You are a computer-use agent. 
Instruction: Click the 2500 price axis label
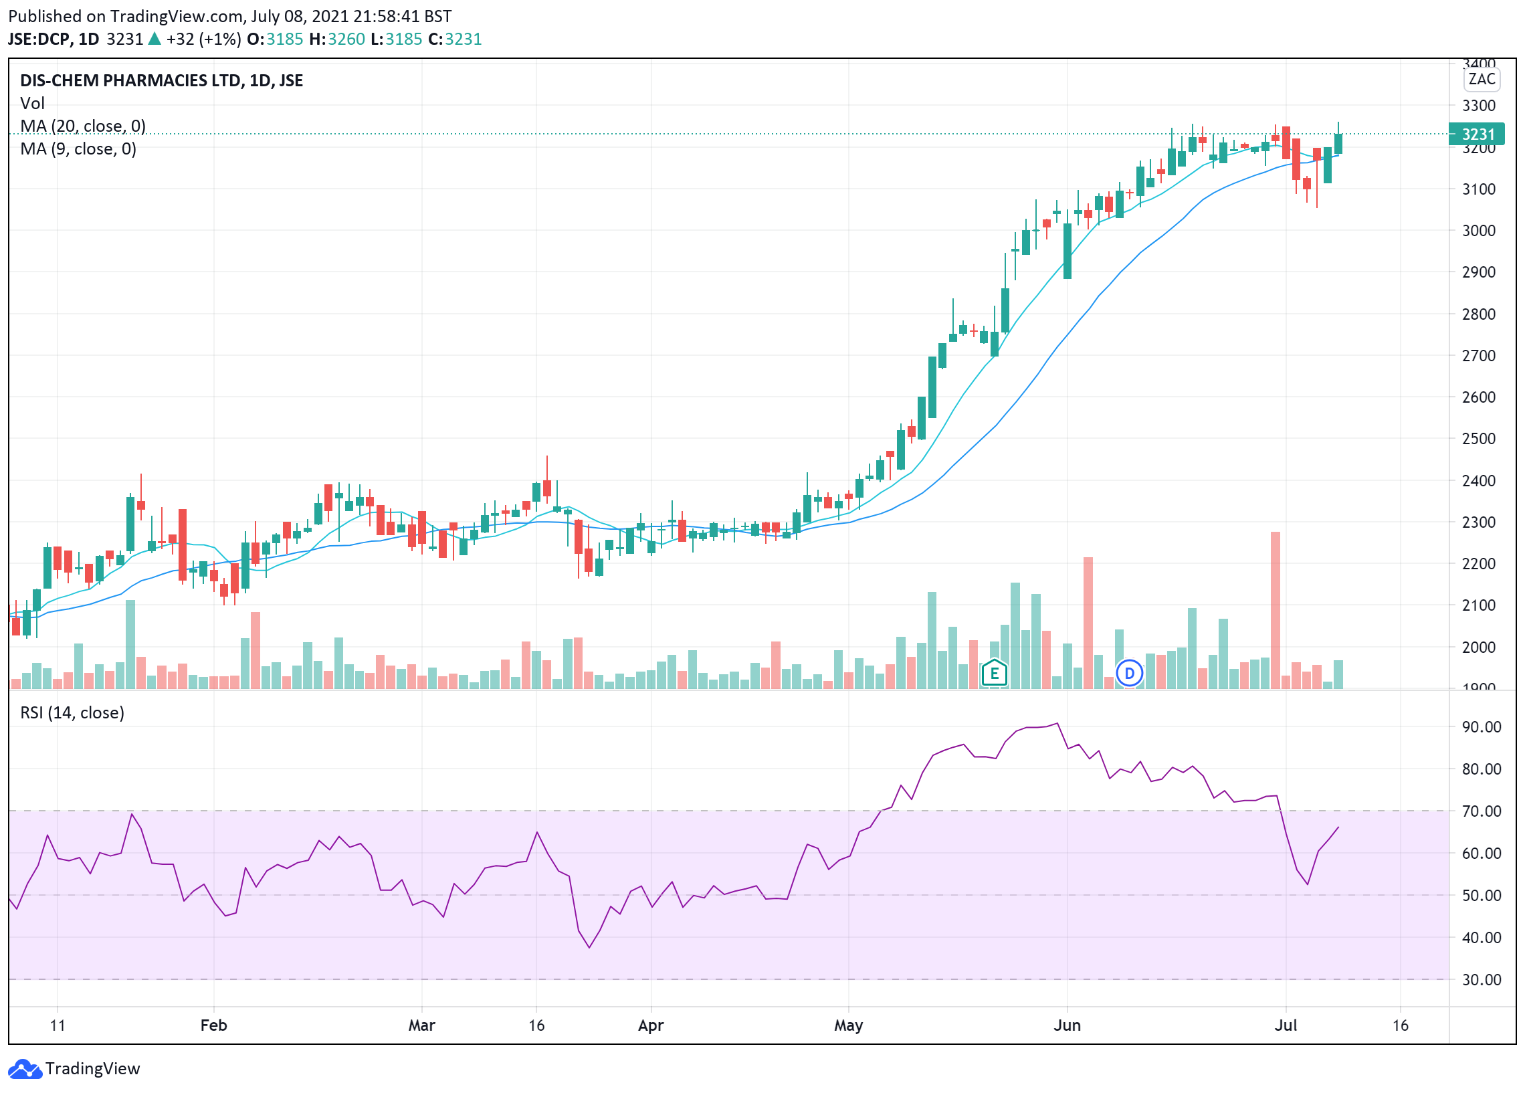1479,439
